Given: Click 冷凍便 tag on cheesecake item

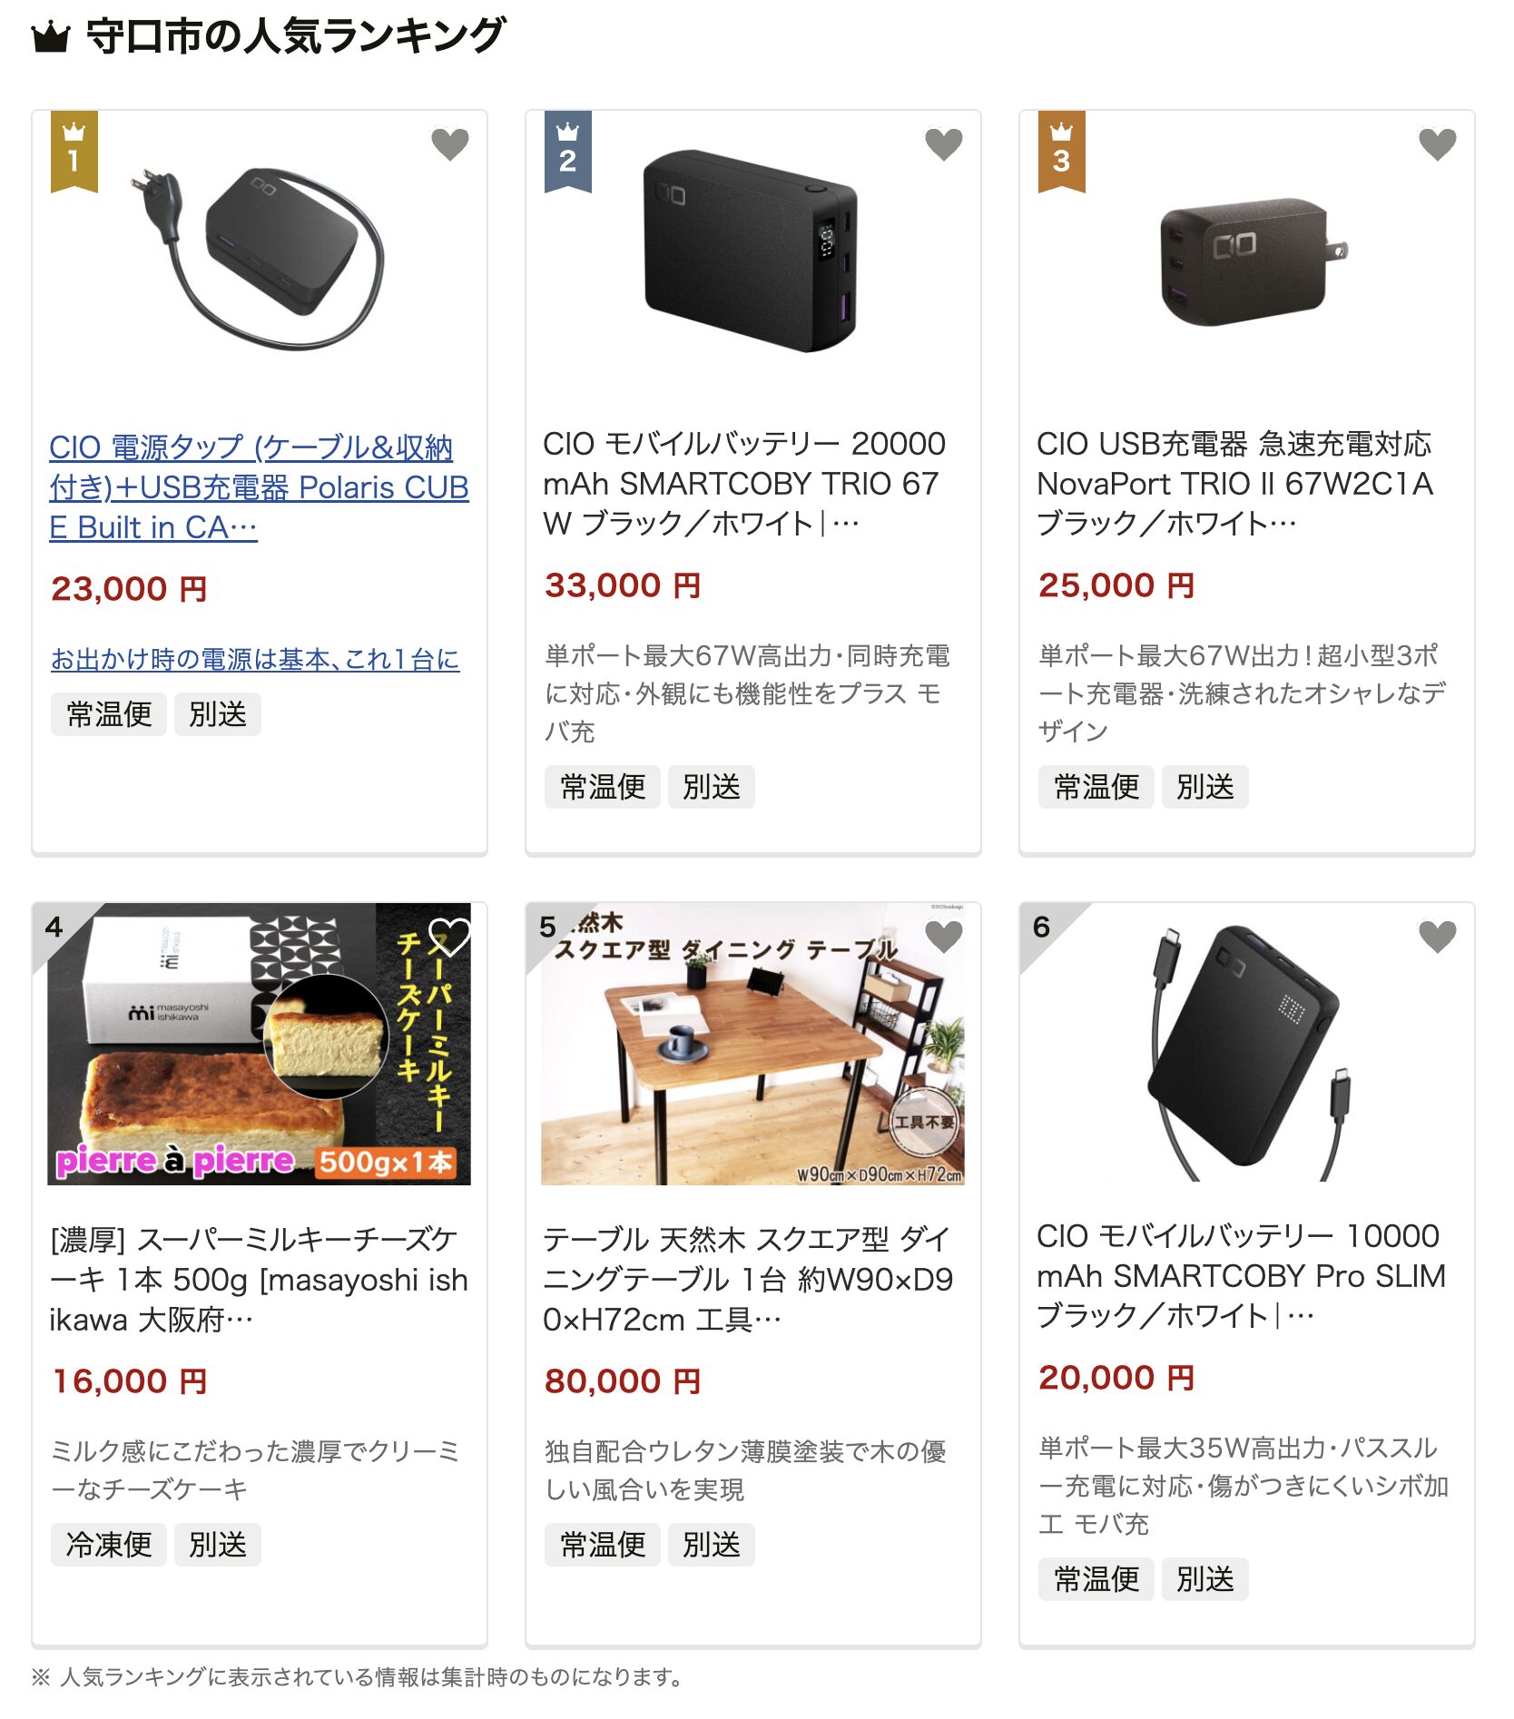Looking at the screenshot, I should [109, 1544].
